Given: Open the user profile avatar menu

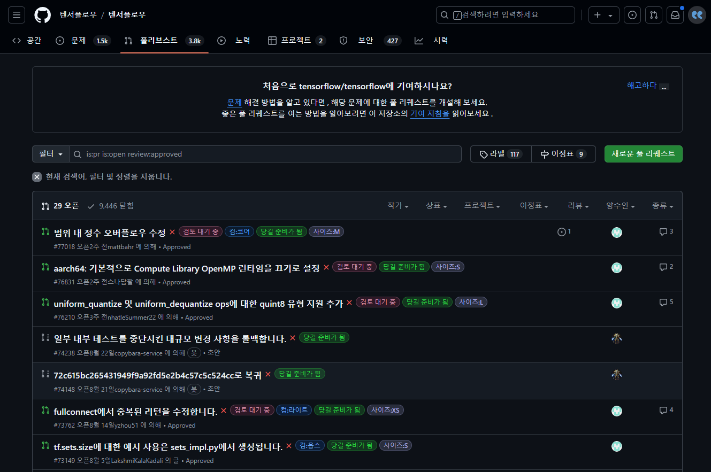Looking at the screenshot, I should point(697,15).
